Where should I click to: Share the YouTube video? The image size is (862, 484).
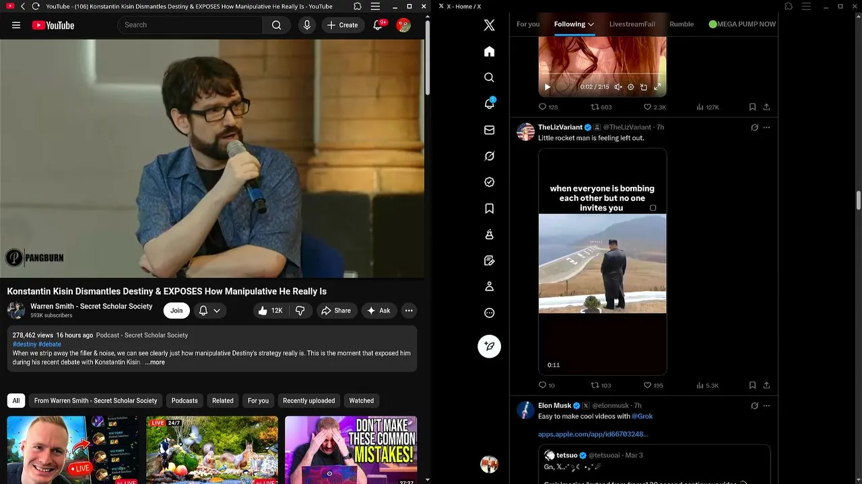pyautogui.click(x=336, y=311)
